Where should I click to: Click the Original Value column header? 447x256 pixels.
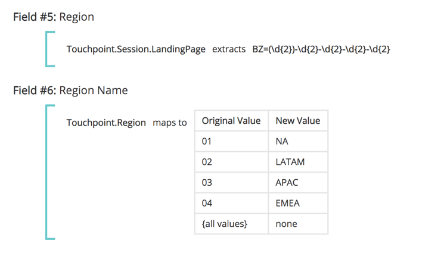pos(231,121)
